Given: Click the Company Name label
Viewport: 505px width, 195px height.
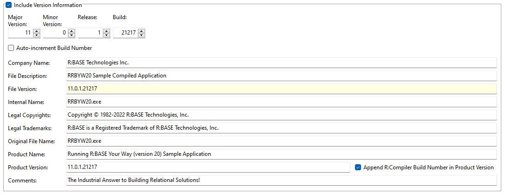Looking at the screenshot, I should click(x=29, y=63).
